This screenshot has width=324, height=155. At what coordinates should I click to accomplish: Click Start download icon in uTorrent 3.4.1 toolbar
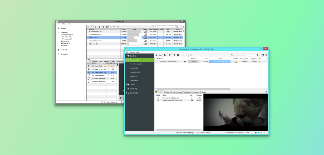tap(104, 27)
